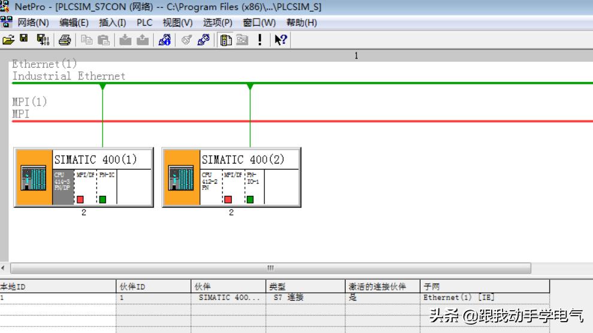This screenshot has width=593, height=333.
Task: Click the Copy toolbar icon
Action: (x=87, y=40)
